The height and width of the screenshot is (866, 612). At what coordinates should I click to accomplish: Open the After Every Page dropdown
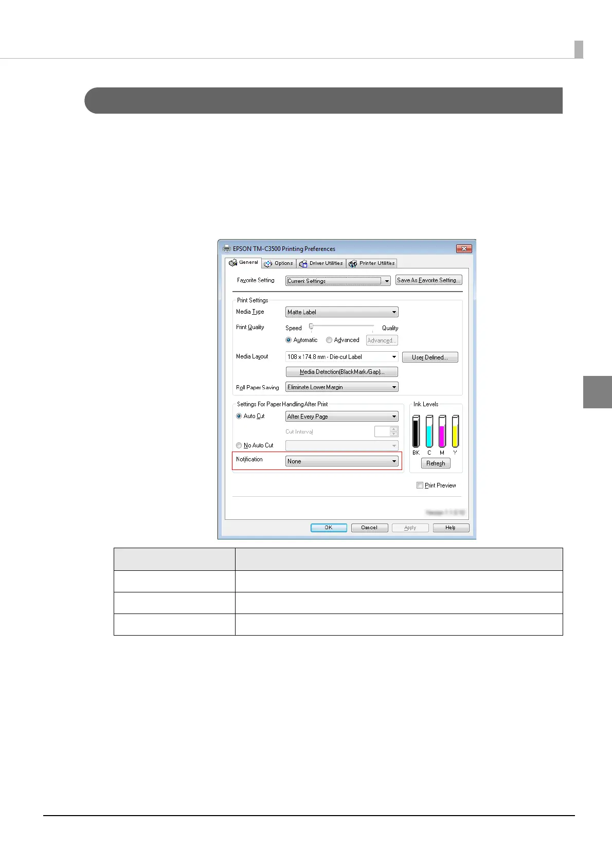[342, 417]
